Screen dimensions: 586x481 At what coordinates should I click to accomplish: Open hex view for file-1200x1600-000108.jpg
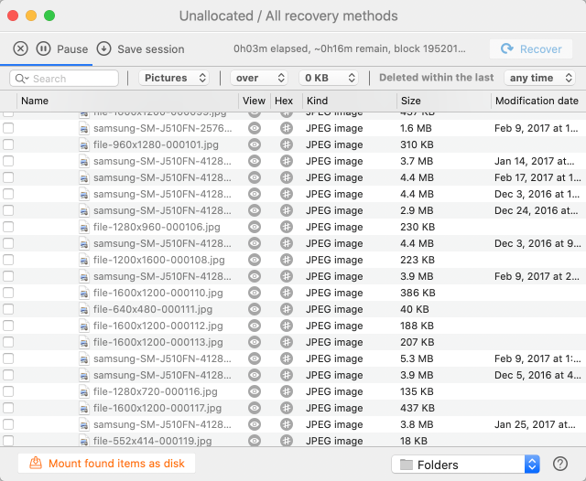coord(287,260)
